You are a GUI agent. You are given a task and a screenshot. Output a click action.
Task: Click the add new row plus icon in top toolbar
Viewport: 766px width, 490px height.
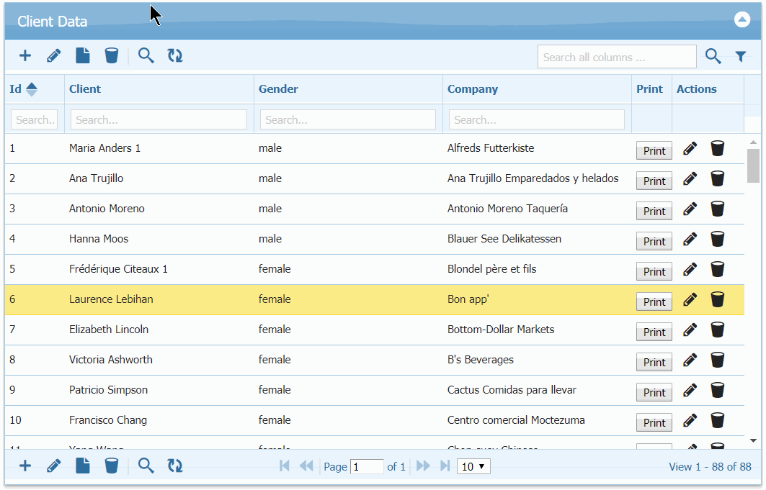tap(25, 56)
